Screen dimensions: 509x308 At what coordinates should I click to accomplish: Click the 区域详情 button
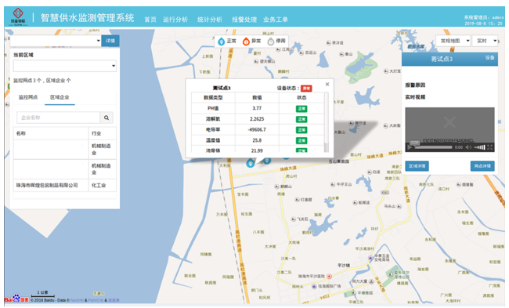(417, 166)
